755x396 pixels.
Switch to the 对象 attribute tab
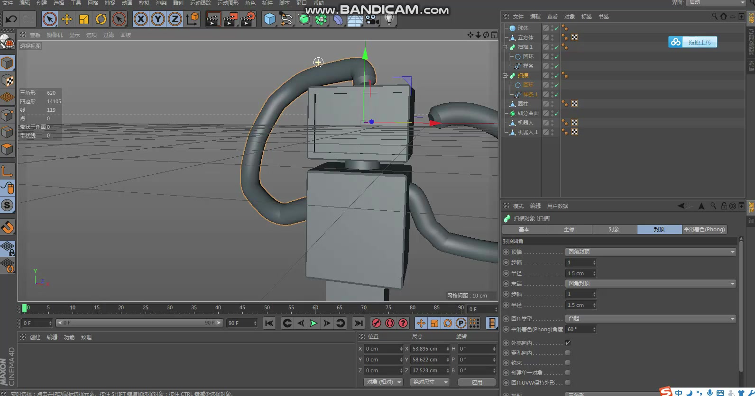click(614, 229)
